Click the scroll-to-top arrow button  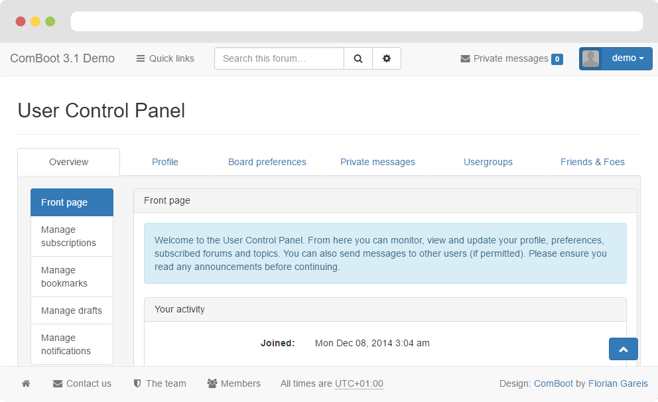click(623, 349)
